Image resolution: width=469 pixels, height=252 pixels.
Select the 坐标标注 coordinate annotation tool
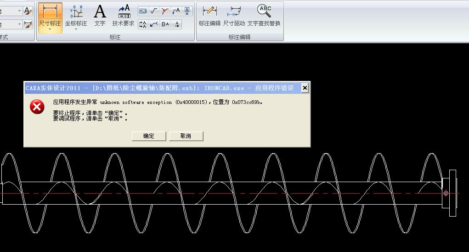coord(76,14)
